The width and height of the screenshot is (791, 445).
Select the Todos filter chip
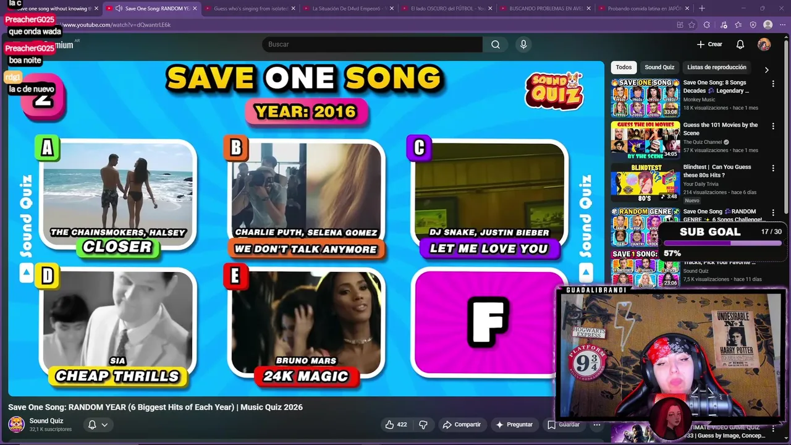point(624,67)
